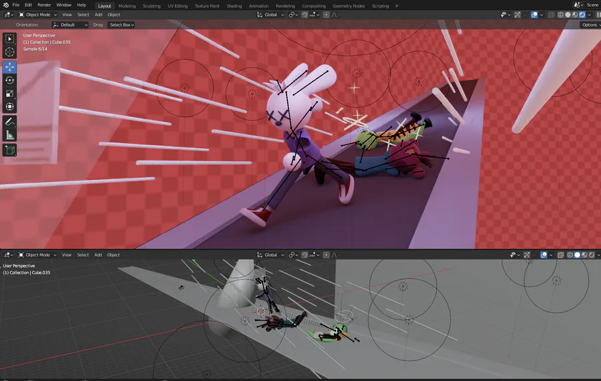
Task: Switch to the Modeling workspace tab
Action: 127,6
